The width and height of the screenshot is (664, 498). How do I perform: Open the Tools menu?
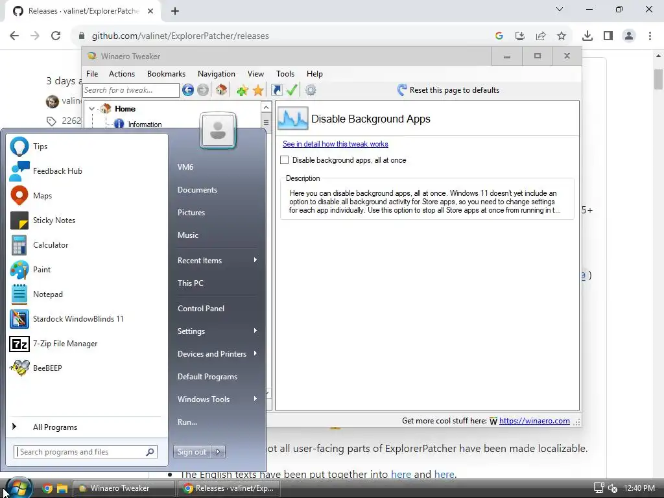point(285,74)
